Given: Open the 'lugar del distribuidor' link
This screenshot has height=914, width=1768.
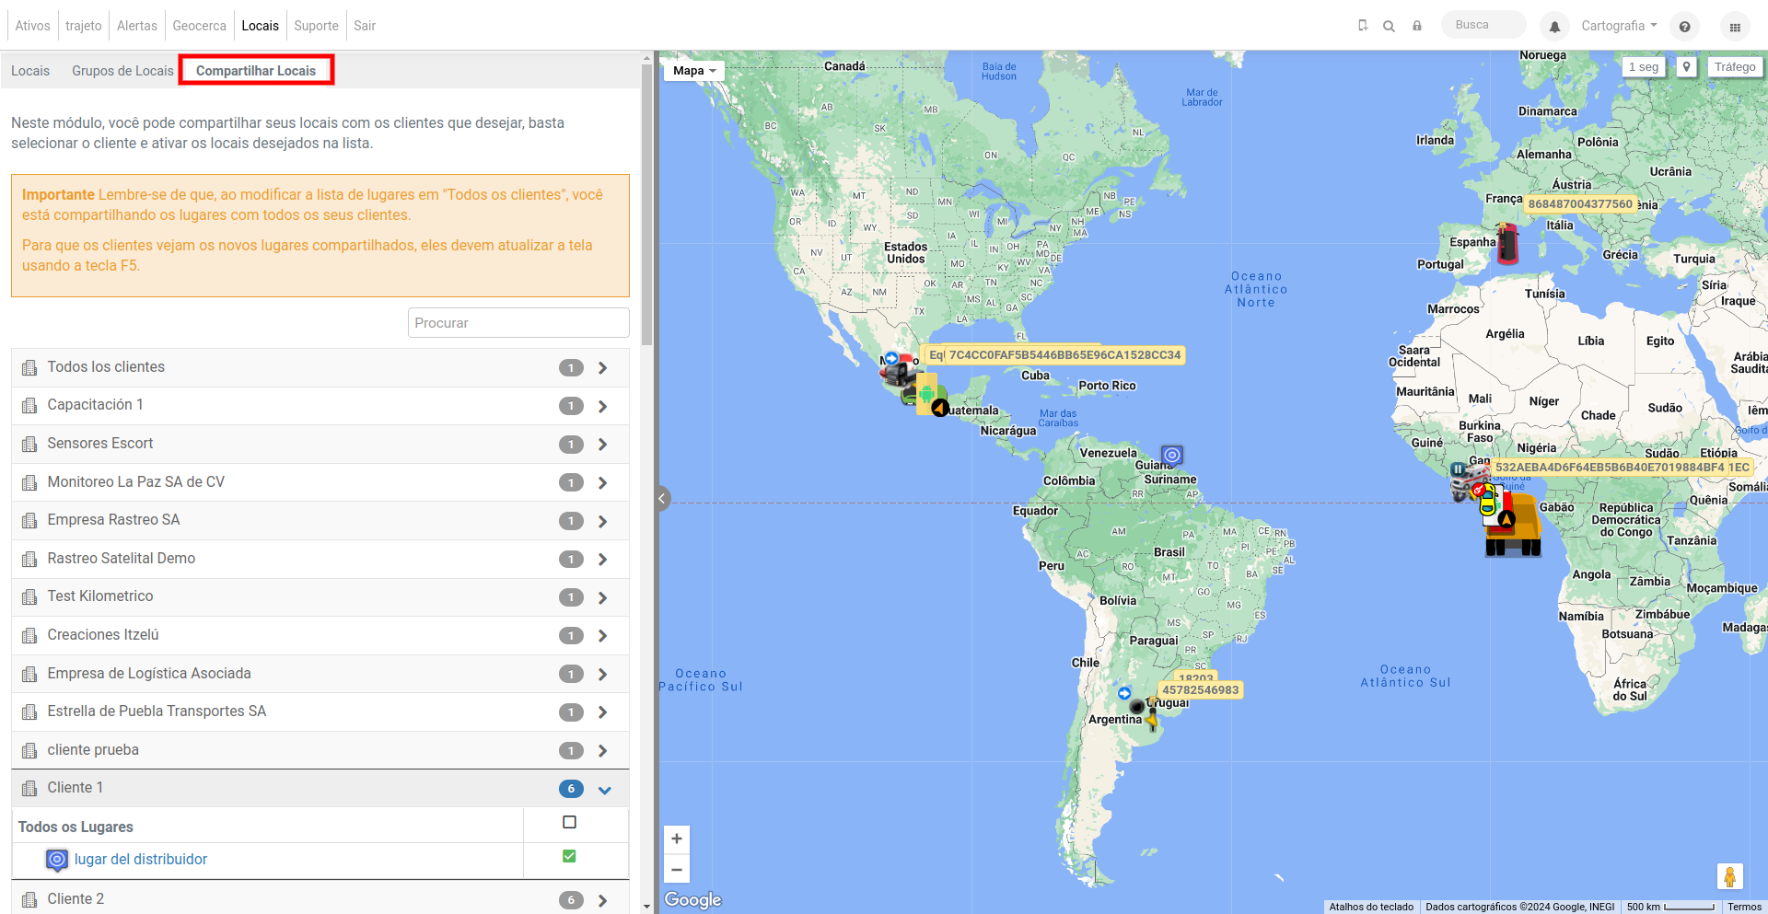Looking at the screenshot, I should pos(141,860).
